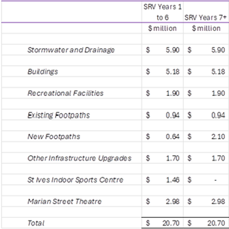
Task: Select the 'Existing Footpaths' row label
Action: (x=59, y=115)
